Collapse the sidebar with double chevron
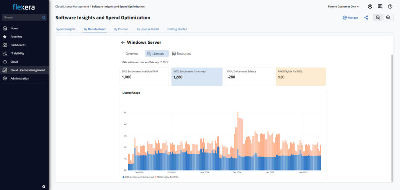400x190 pixels. click(x=44, y=186)
